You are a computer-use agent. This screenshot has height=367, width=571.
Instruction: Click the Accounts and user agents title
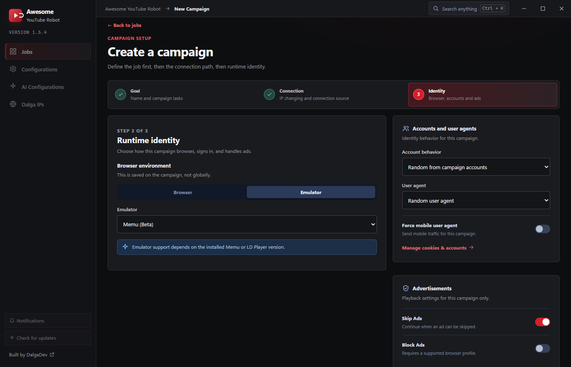(444, 128)
